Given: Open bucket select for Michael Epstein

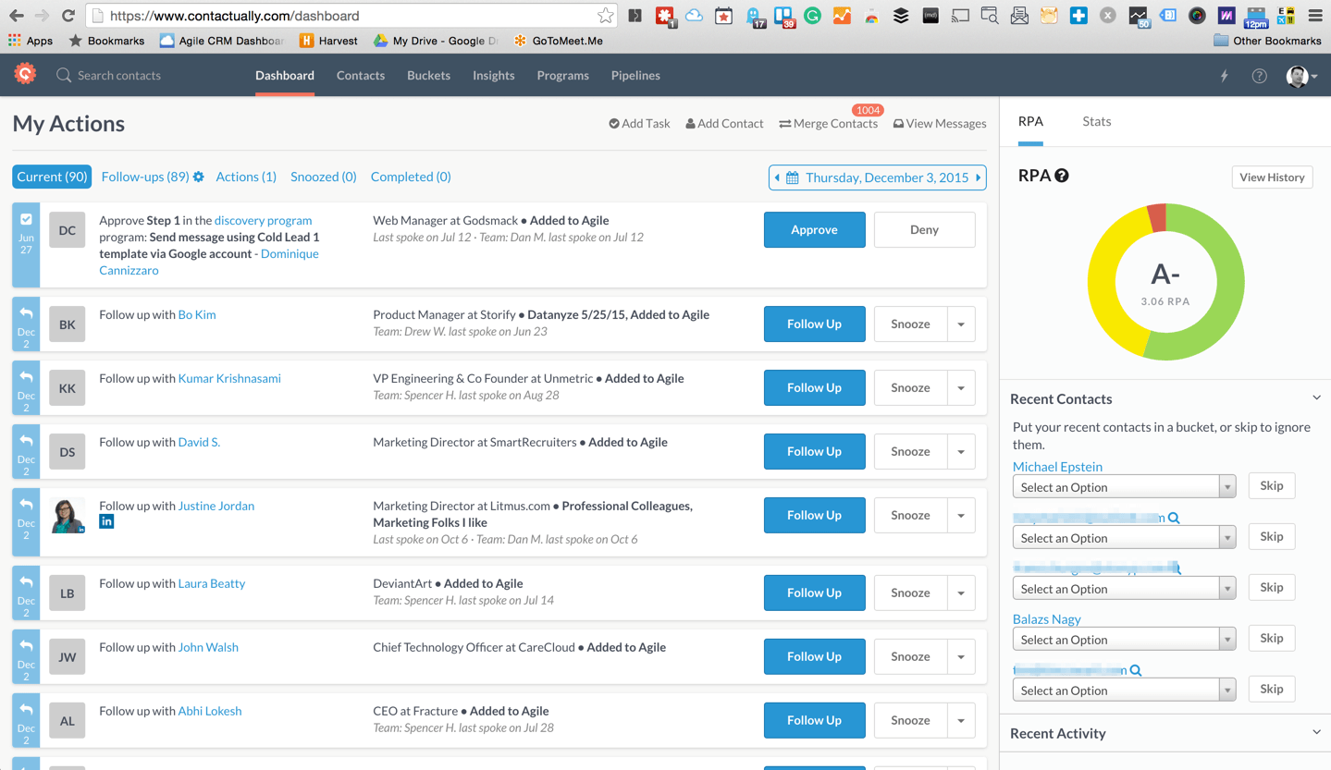Looking at the screenshot, I should [x=1125, y=487].
